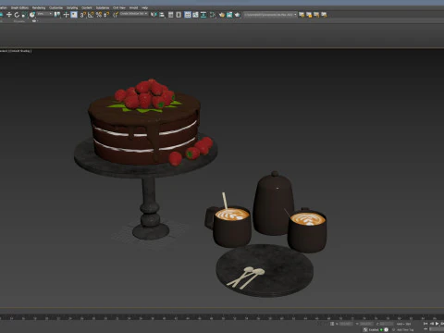Toggle Spinner Snap
This screenshot has width=444, height=333.
point(106,15)
